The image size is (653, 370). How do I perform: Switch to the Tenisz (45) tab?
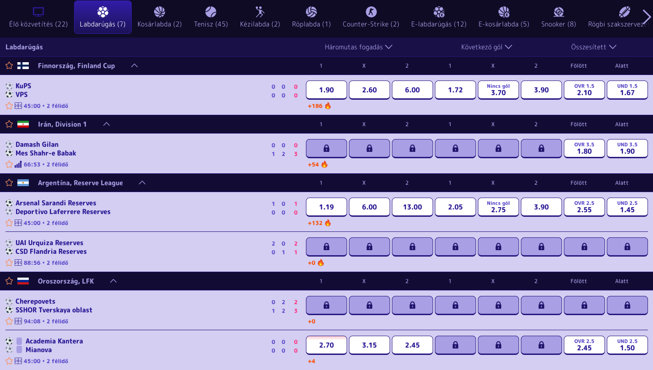[x=211, y=17]
